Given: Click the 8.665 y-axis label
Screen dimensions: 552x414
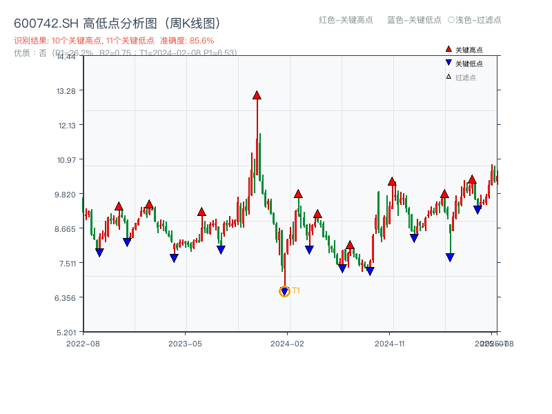Looking at the screenshot, I should coord(65,229).
